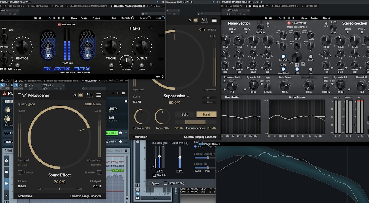Click the fast-forward double arrow icon in analyzer sidebar
The width and height of the screenshot is (369, 203).
coord(7,184)
